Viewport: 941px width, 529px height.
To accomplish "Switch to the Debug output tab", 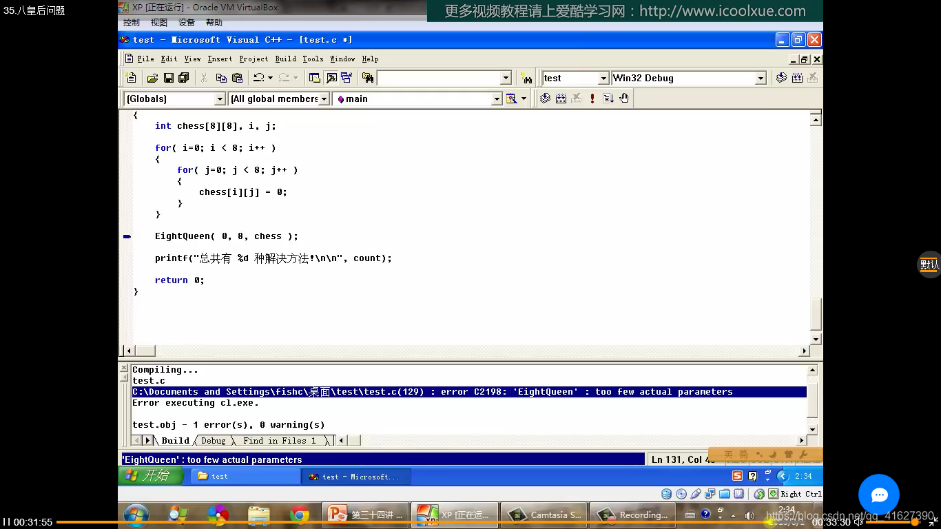I will (x=213, y=440).
